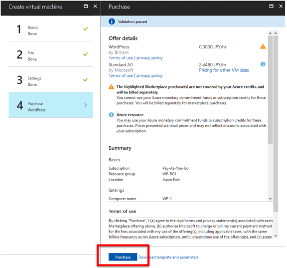Open step 3 Settings

coord(51,79)
